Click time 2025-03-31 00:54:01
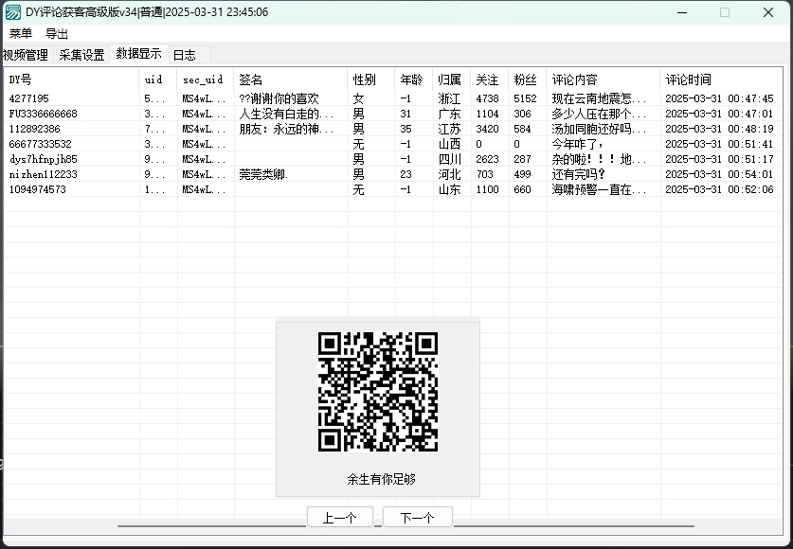The image size is (793, 549). (x=719, y=174)
